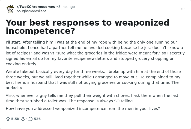Open the 526 comments count
Viewport: 191px width, 129px height.
click(x=37, y=119)
